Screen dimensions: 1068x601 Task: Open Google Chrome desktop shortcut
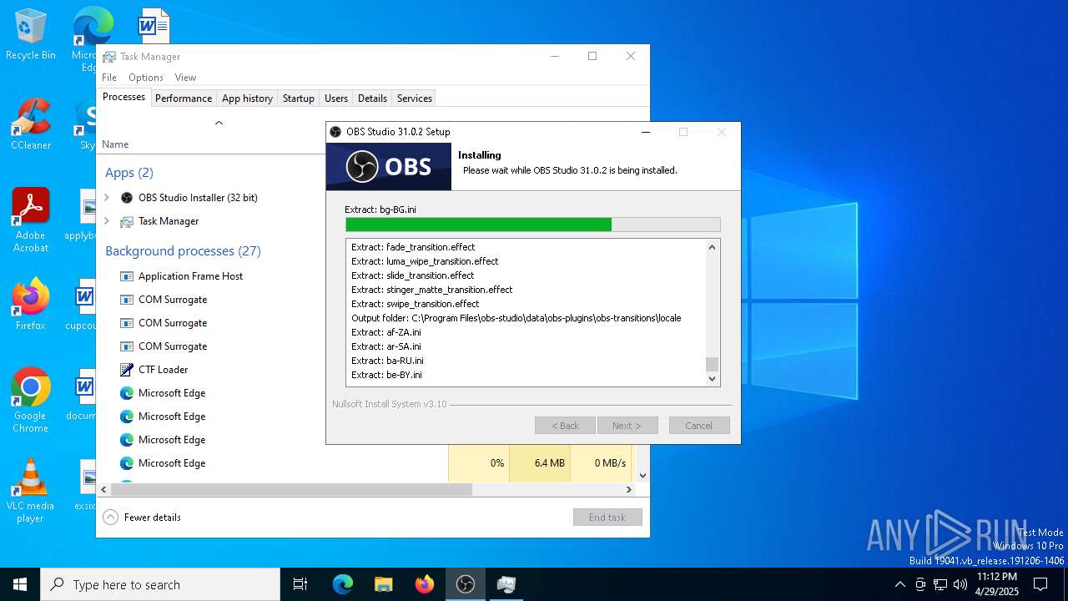pyautogui.click(x=31, y=400)
